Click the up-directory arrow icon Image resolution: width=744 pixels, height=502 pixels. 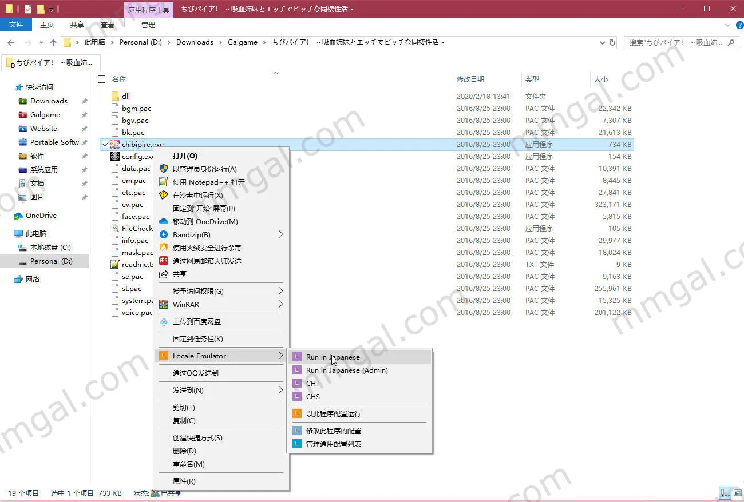click(53, 42)
